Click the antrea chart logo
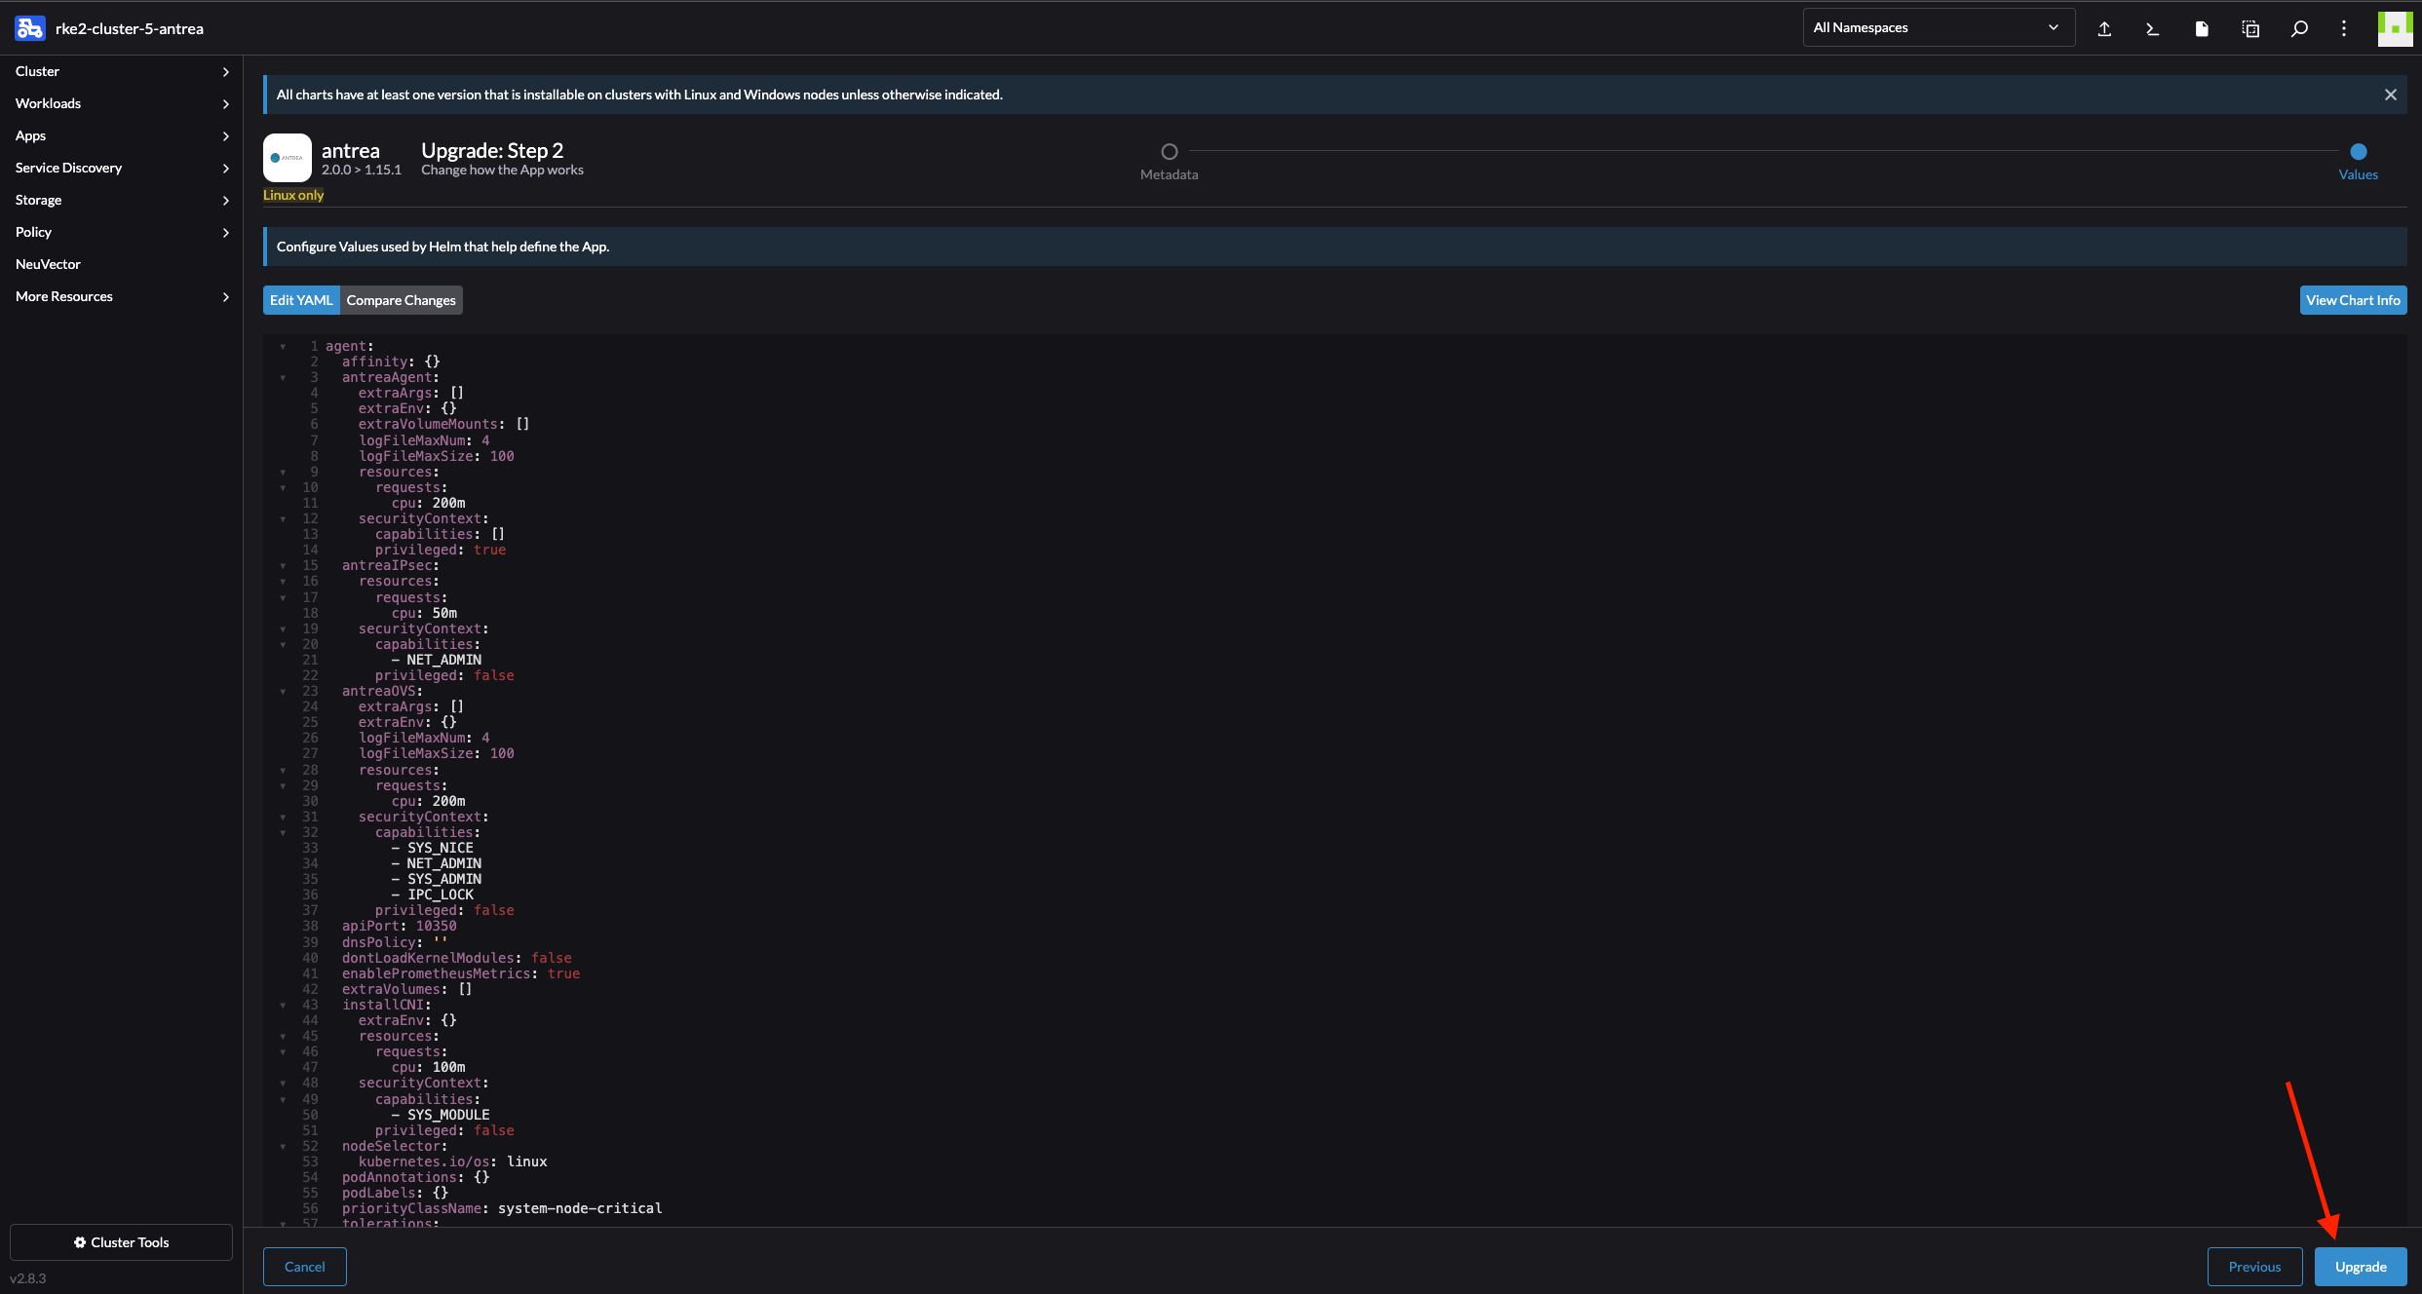The image size is (2422, 1294). pyautogui.click(x=288, y=158)
